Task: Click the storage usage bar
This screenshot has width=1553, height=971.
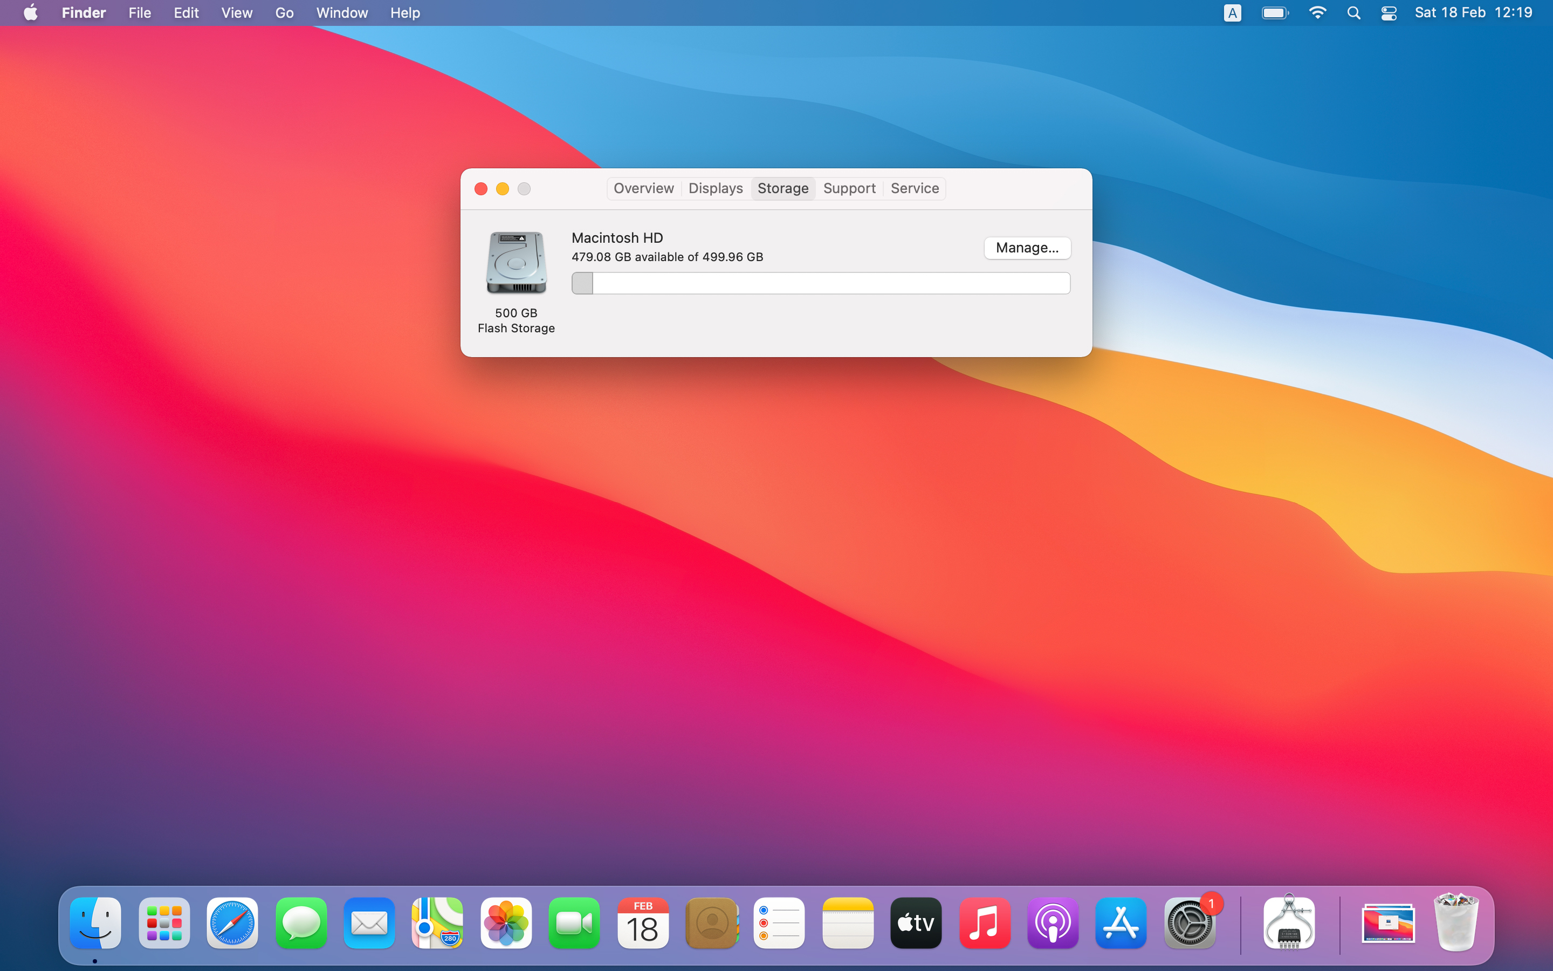Action: (x=820, y=283)
